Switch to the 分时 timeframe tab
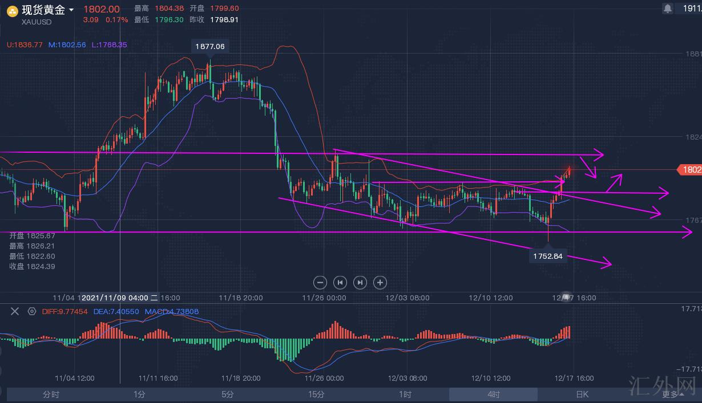The height and width of the screenshot is (403, 702). (x=51, y=394)
